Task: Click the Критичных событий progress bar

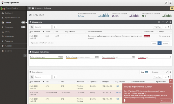Action: (118, 59)
